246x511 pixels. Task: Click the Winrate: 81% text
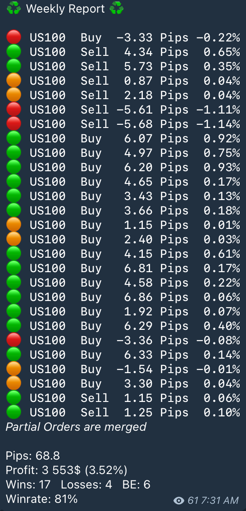click(x=42, y=499)
